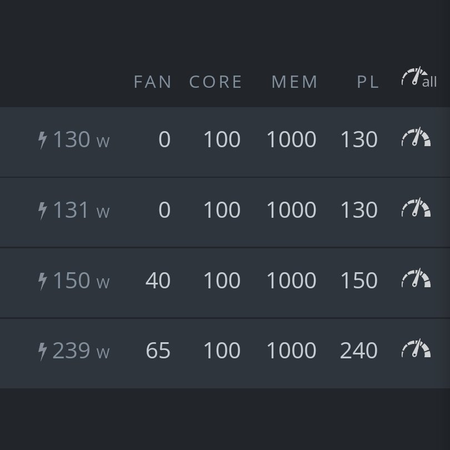Select the MEM column header

pos(294,82)
